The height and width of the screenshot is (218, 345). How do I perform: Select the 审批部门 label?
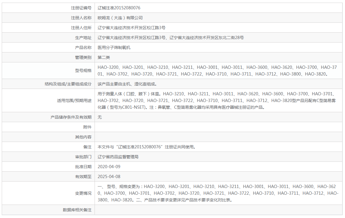[83, 157]
